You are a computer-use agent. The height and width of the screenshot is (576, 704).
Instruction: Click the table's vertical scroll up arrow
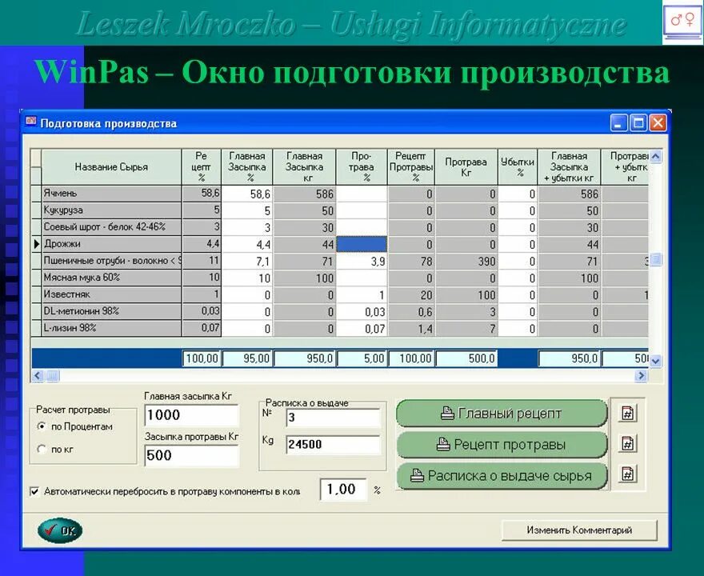click(655, 156)
